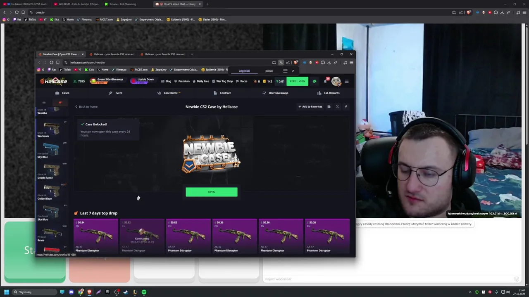Image resolution: width=529 pixels, height=297 pixels.
Task: Switch to Case Battle tab
Action: (x=169, y=93)
